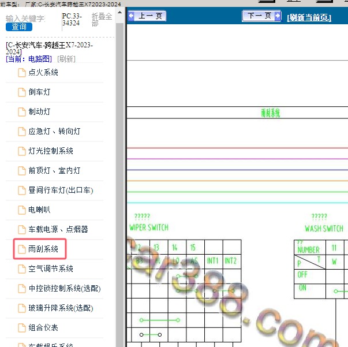This screenshot has width=348, height=347.
Task: Open the 灯光控制系统 item
Action: (x=51, y=151)
